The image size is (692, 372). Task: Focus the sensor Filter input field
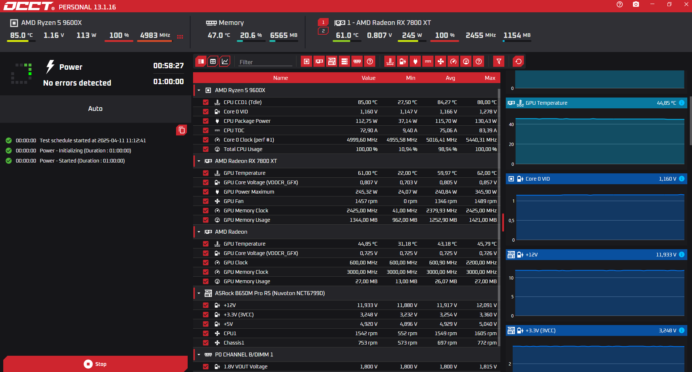[x=265, y=62]
